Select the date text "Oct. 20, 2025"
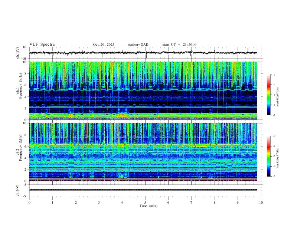The height and width of the screenshot is (227, 294). click(104, 45)
